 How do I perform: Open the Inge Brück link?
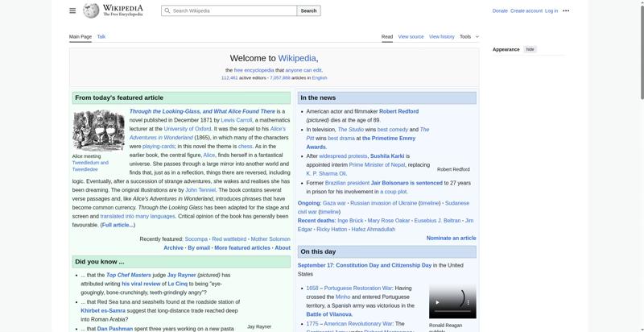click(x=350, y=221)
